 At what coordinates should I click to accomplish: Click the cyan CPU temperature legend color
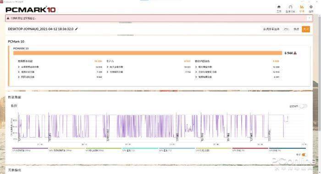[x=140, y=148]
